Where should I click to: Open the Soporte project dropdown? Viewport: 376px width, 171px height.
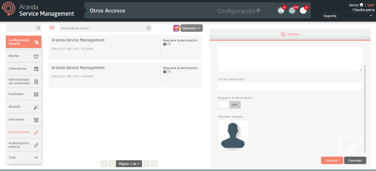coord(348,16)
